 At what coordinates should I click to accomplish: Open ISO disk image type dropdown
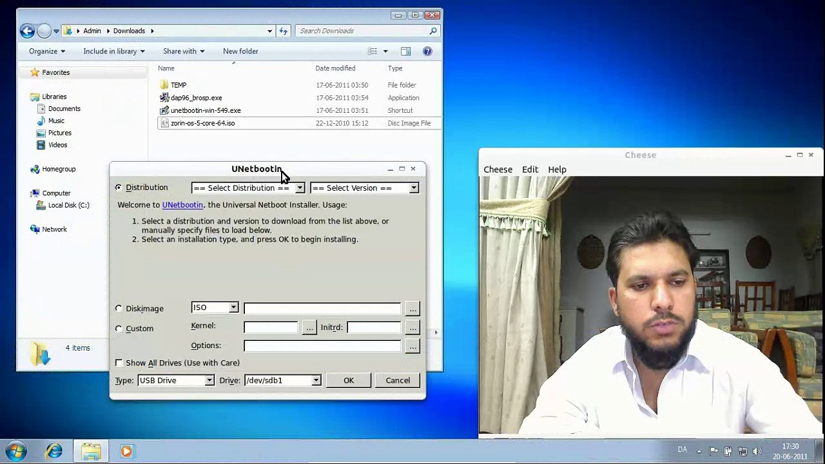pyautogui.click(x=215, y=307)
